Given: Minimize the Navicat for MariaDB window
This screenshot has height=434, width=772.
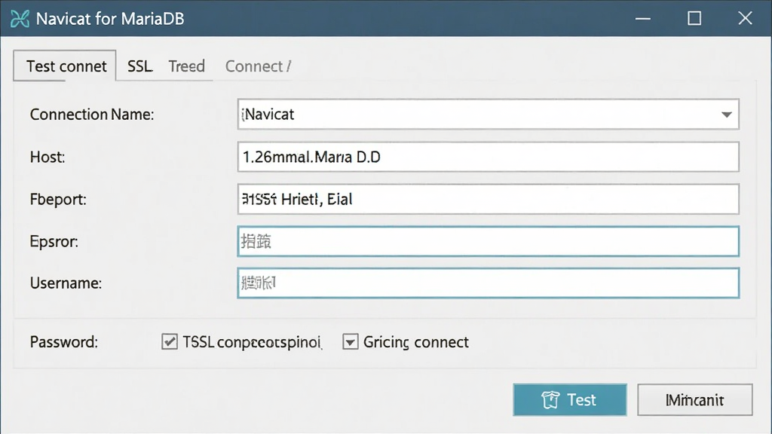Looking at the screenshot, I should tap(643, 19).
